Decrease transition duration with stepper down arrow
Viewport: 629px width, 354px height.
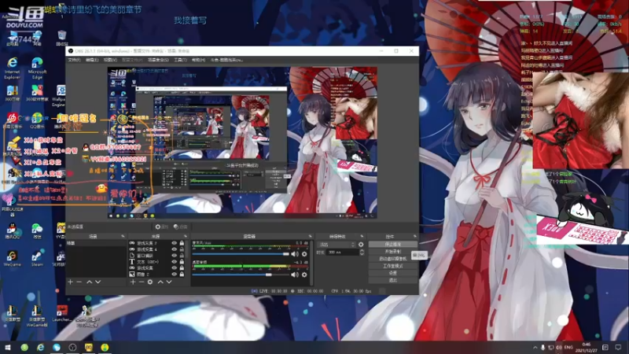click(362, 254)
